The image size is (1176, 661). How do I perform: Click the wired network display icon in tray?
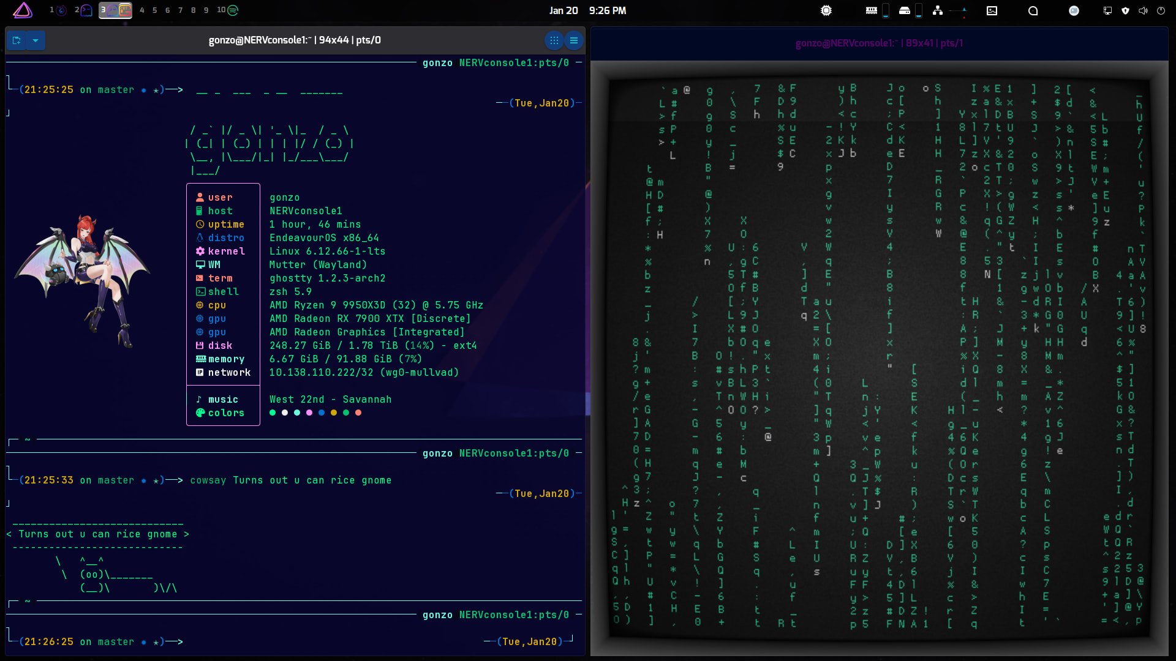pos(1107,10)
